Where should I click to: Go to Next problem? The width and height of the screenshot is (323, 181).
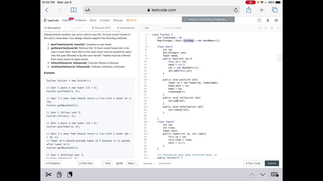tap(132, 163)
